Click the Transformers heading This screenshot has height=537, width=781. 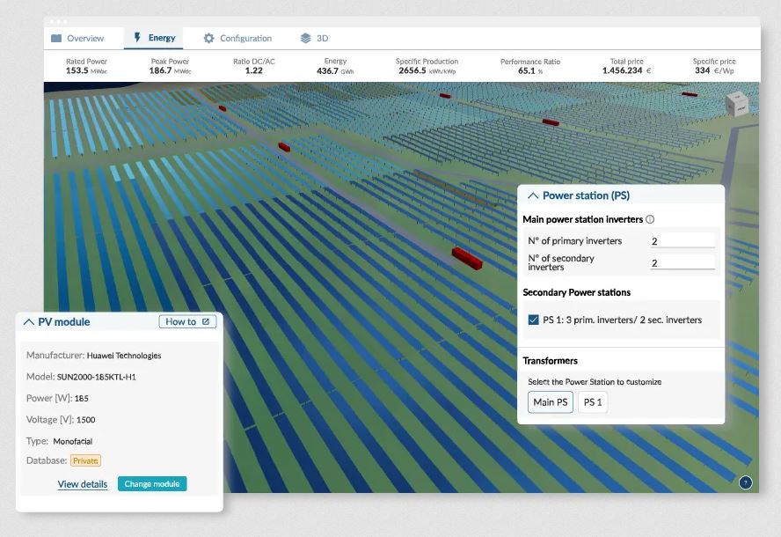click(550, 361)
